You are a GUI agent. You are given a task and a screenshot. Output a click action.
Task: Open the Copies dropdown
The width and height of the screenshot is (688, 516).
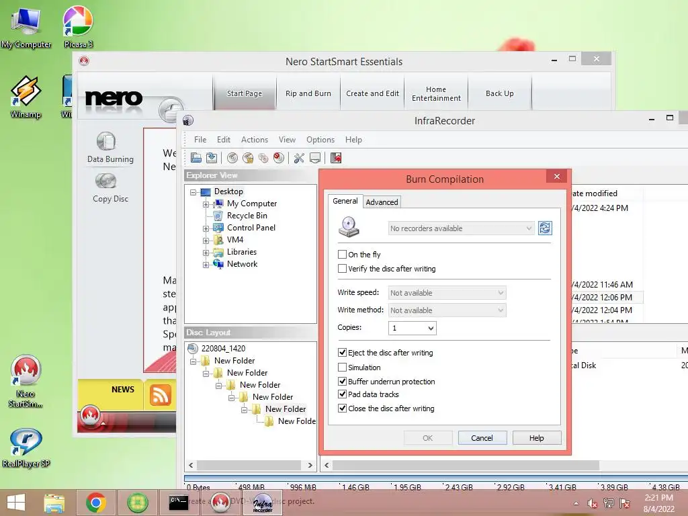pyautogui.click(x=412, y=328)
